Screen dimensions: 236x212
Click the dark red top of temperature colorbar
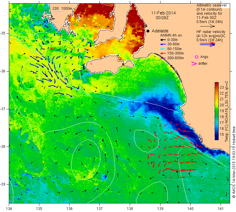pos(217,84)
